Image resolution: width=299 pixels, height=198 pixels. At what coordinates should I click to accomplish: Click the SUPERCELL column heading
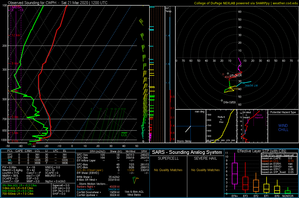click(168, 159)
